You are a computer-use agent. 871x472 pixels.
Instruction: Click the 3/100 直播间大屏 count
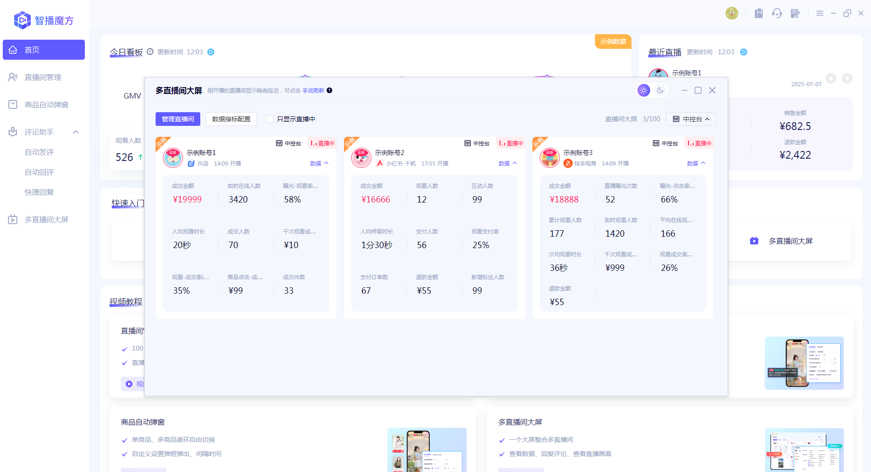(652, 119)
